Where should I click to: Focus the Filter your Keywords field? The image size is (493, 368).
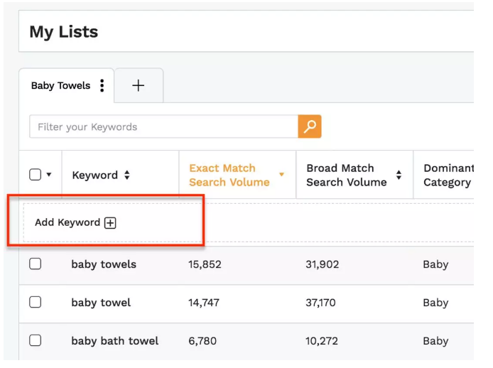[x=163, y=127]
